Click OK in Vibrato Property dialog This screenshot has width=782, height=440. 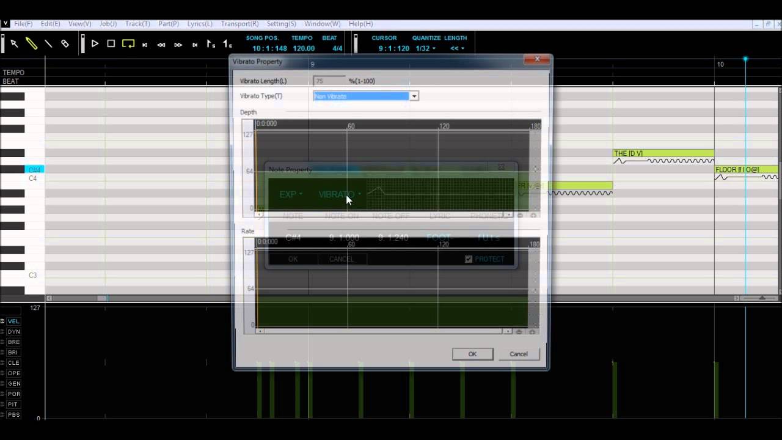pyautogui.click(x=472, y=354)
